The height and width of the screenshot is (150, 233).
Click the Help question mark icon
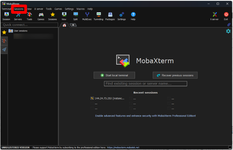(x=133, y=16)
